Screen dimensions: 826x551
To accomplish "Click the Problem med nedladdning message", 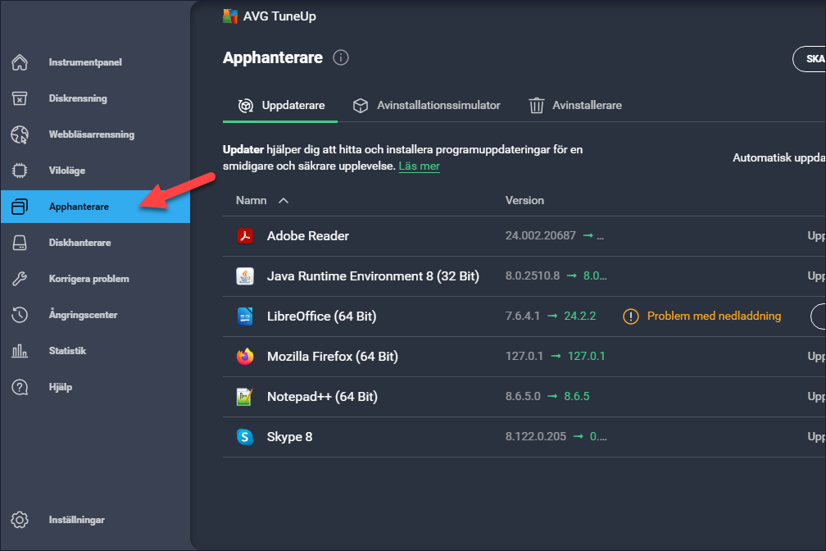I will point(714,316).
